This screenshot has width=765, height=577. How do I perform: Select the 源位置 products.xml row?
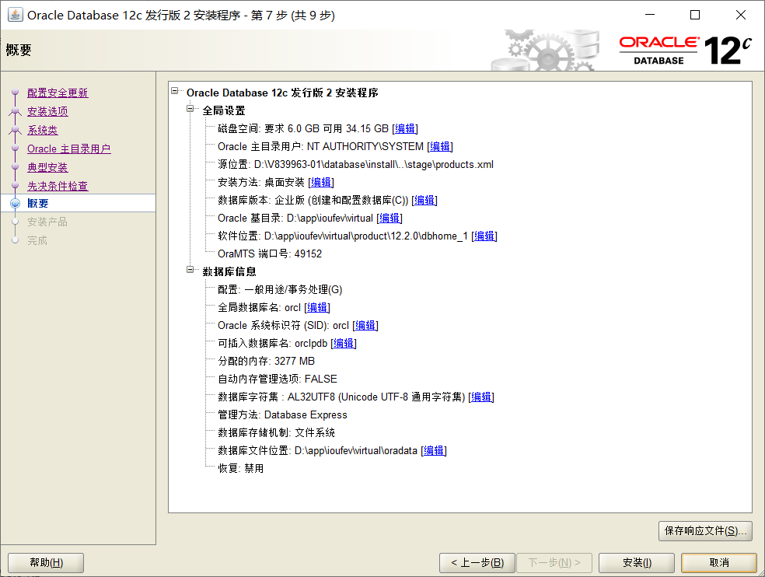click(355, 165)
